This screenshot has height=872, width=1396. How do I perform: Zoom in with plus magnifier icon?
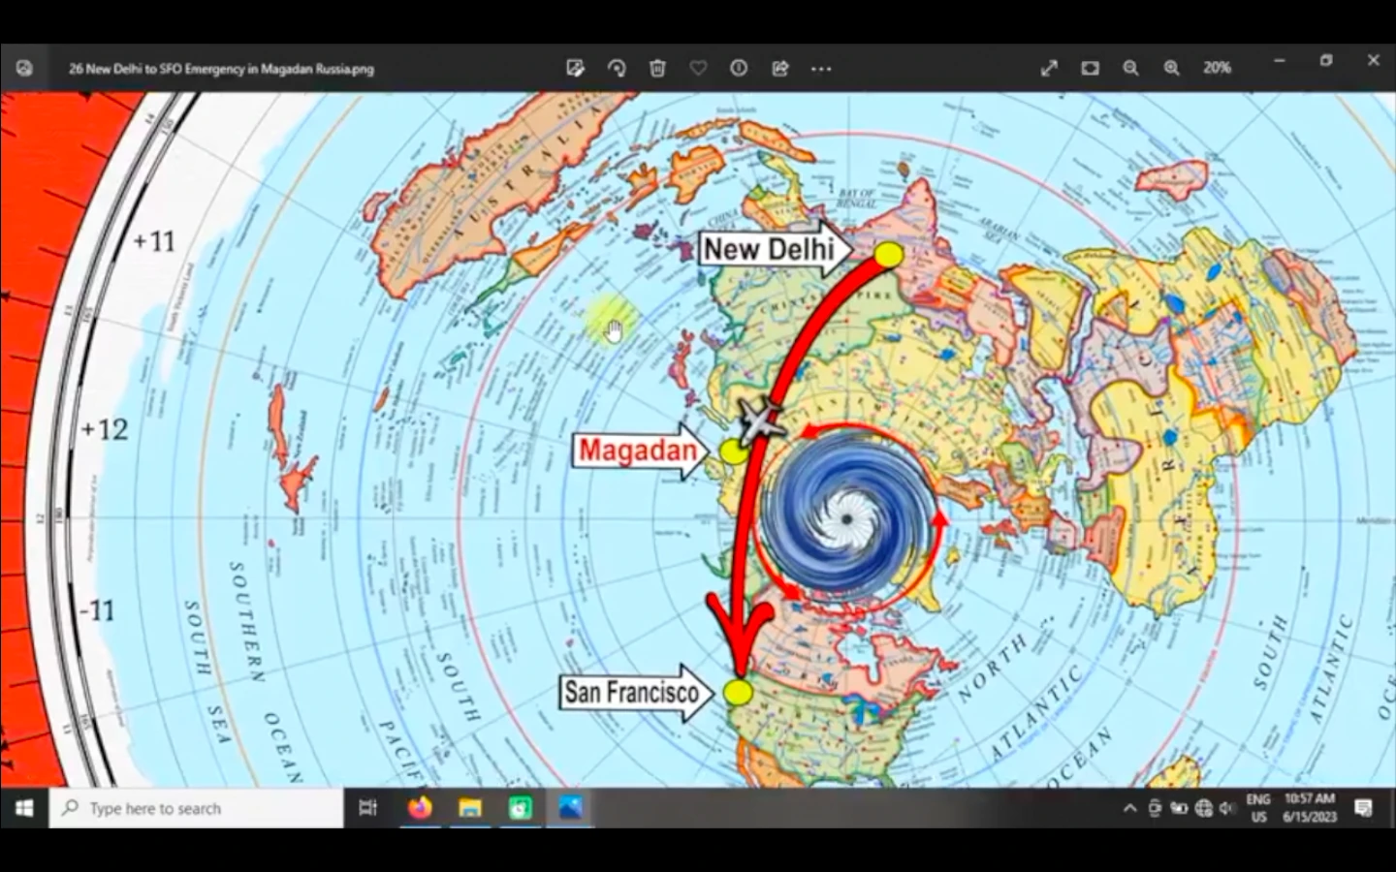click(x=1172, y=68)
